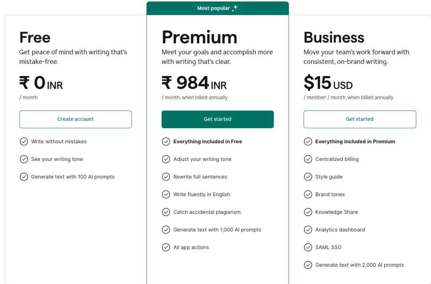431x284 pixels.
Task: Select the checkmark beside Generate text with 100 AI prompts
Action: pyautogui.click(x=24, y=177)
